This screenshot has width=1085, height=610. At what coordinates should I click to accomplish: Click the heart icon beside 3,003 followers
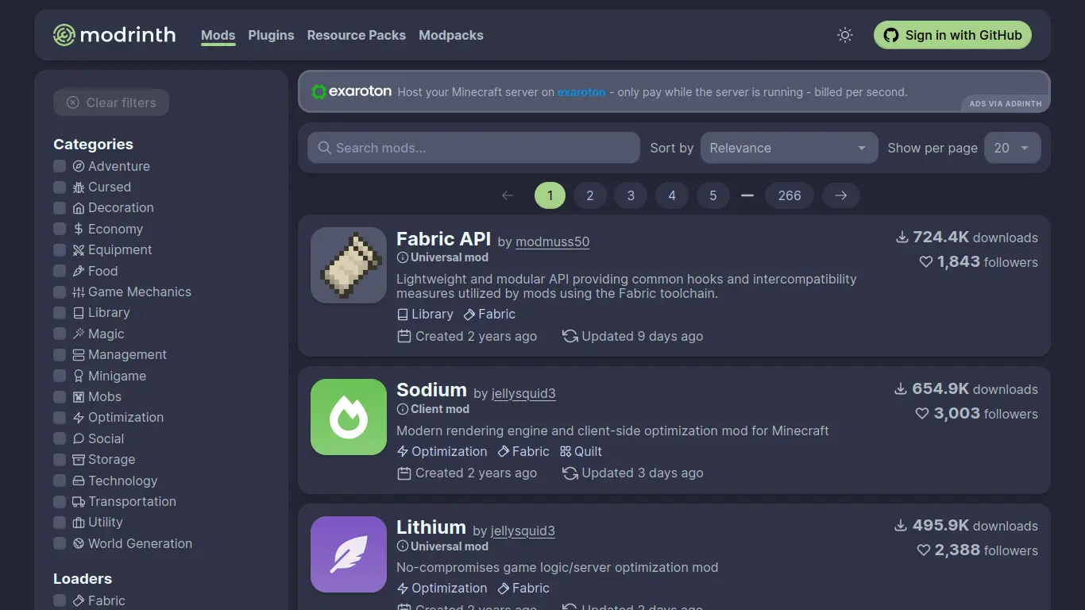922,414
